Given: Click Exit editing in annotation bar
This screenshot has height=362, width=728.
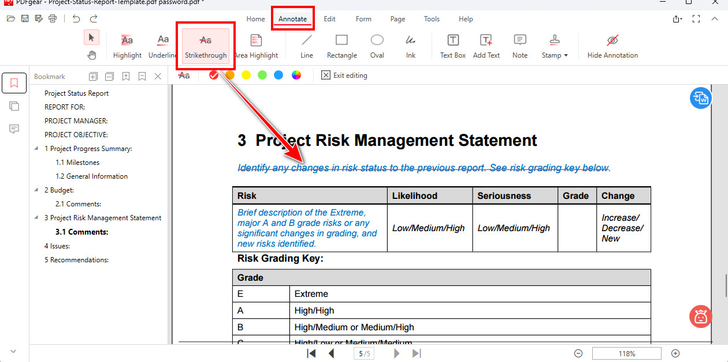Looking at the screenshot, I should [x=344, y=75].
